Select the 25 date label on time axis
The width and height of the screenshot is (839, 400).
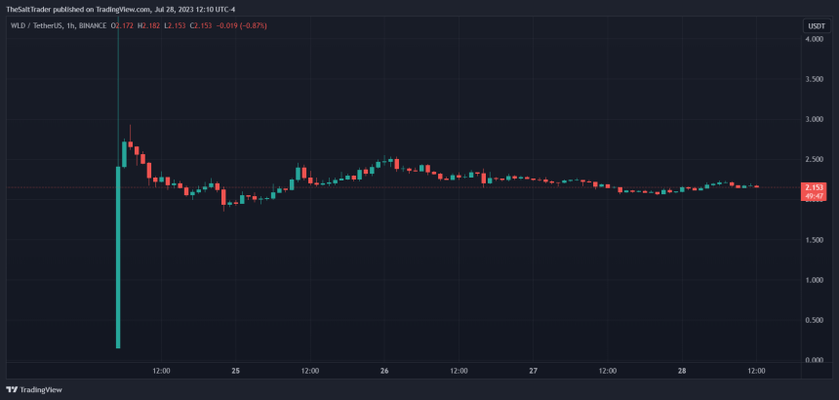(236, 371)
